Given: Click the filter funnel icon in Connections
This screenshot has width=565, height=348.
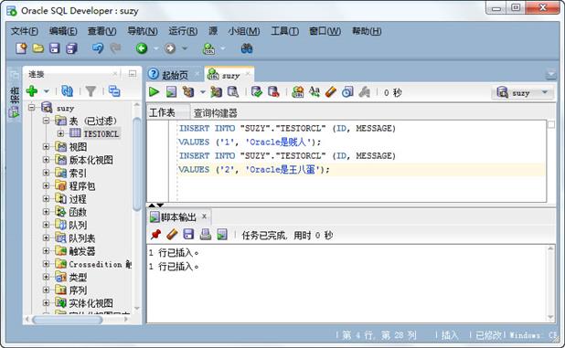Looking at the screenshot, I should tap(91, 91).
